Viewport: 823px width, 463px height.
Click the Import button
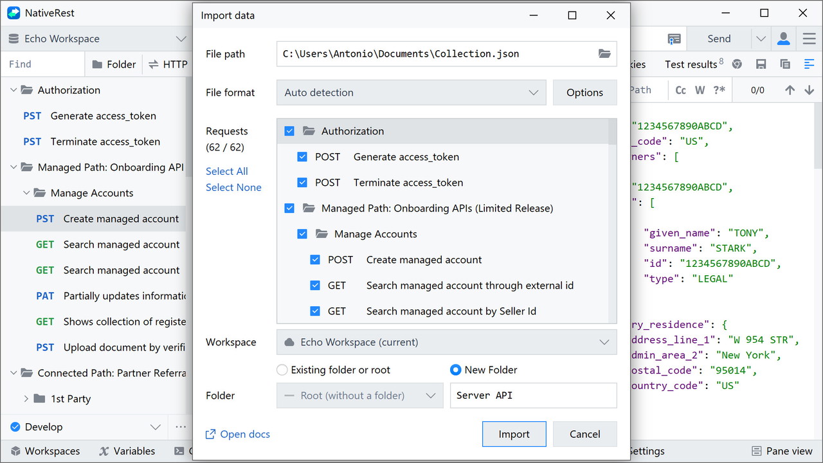point(514,434)
